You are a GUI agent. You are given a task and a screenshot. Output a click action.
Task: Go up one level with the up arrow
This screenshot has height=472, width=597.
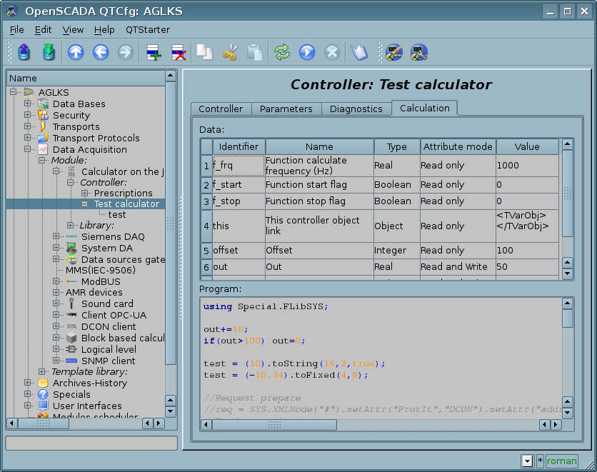click(76, 52)
